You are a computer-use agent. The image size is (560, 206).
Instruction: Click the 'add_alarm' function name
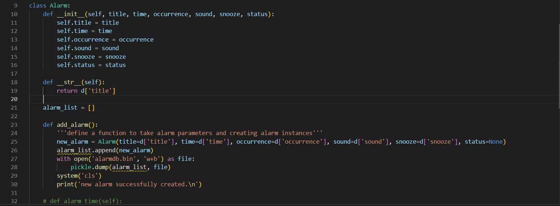(72, 125)
